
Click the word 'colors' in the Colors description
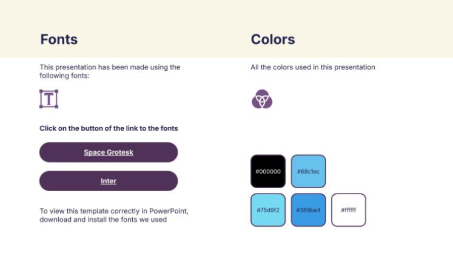[x=283, y=67]
